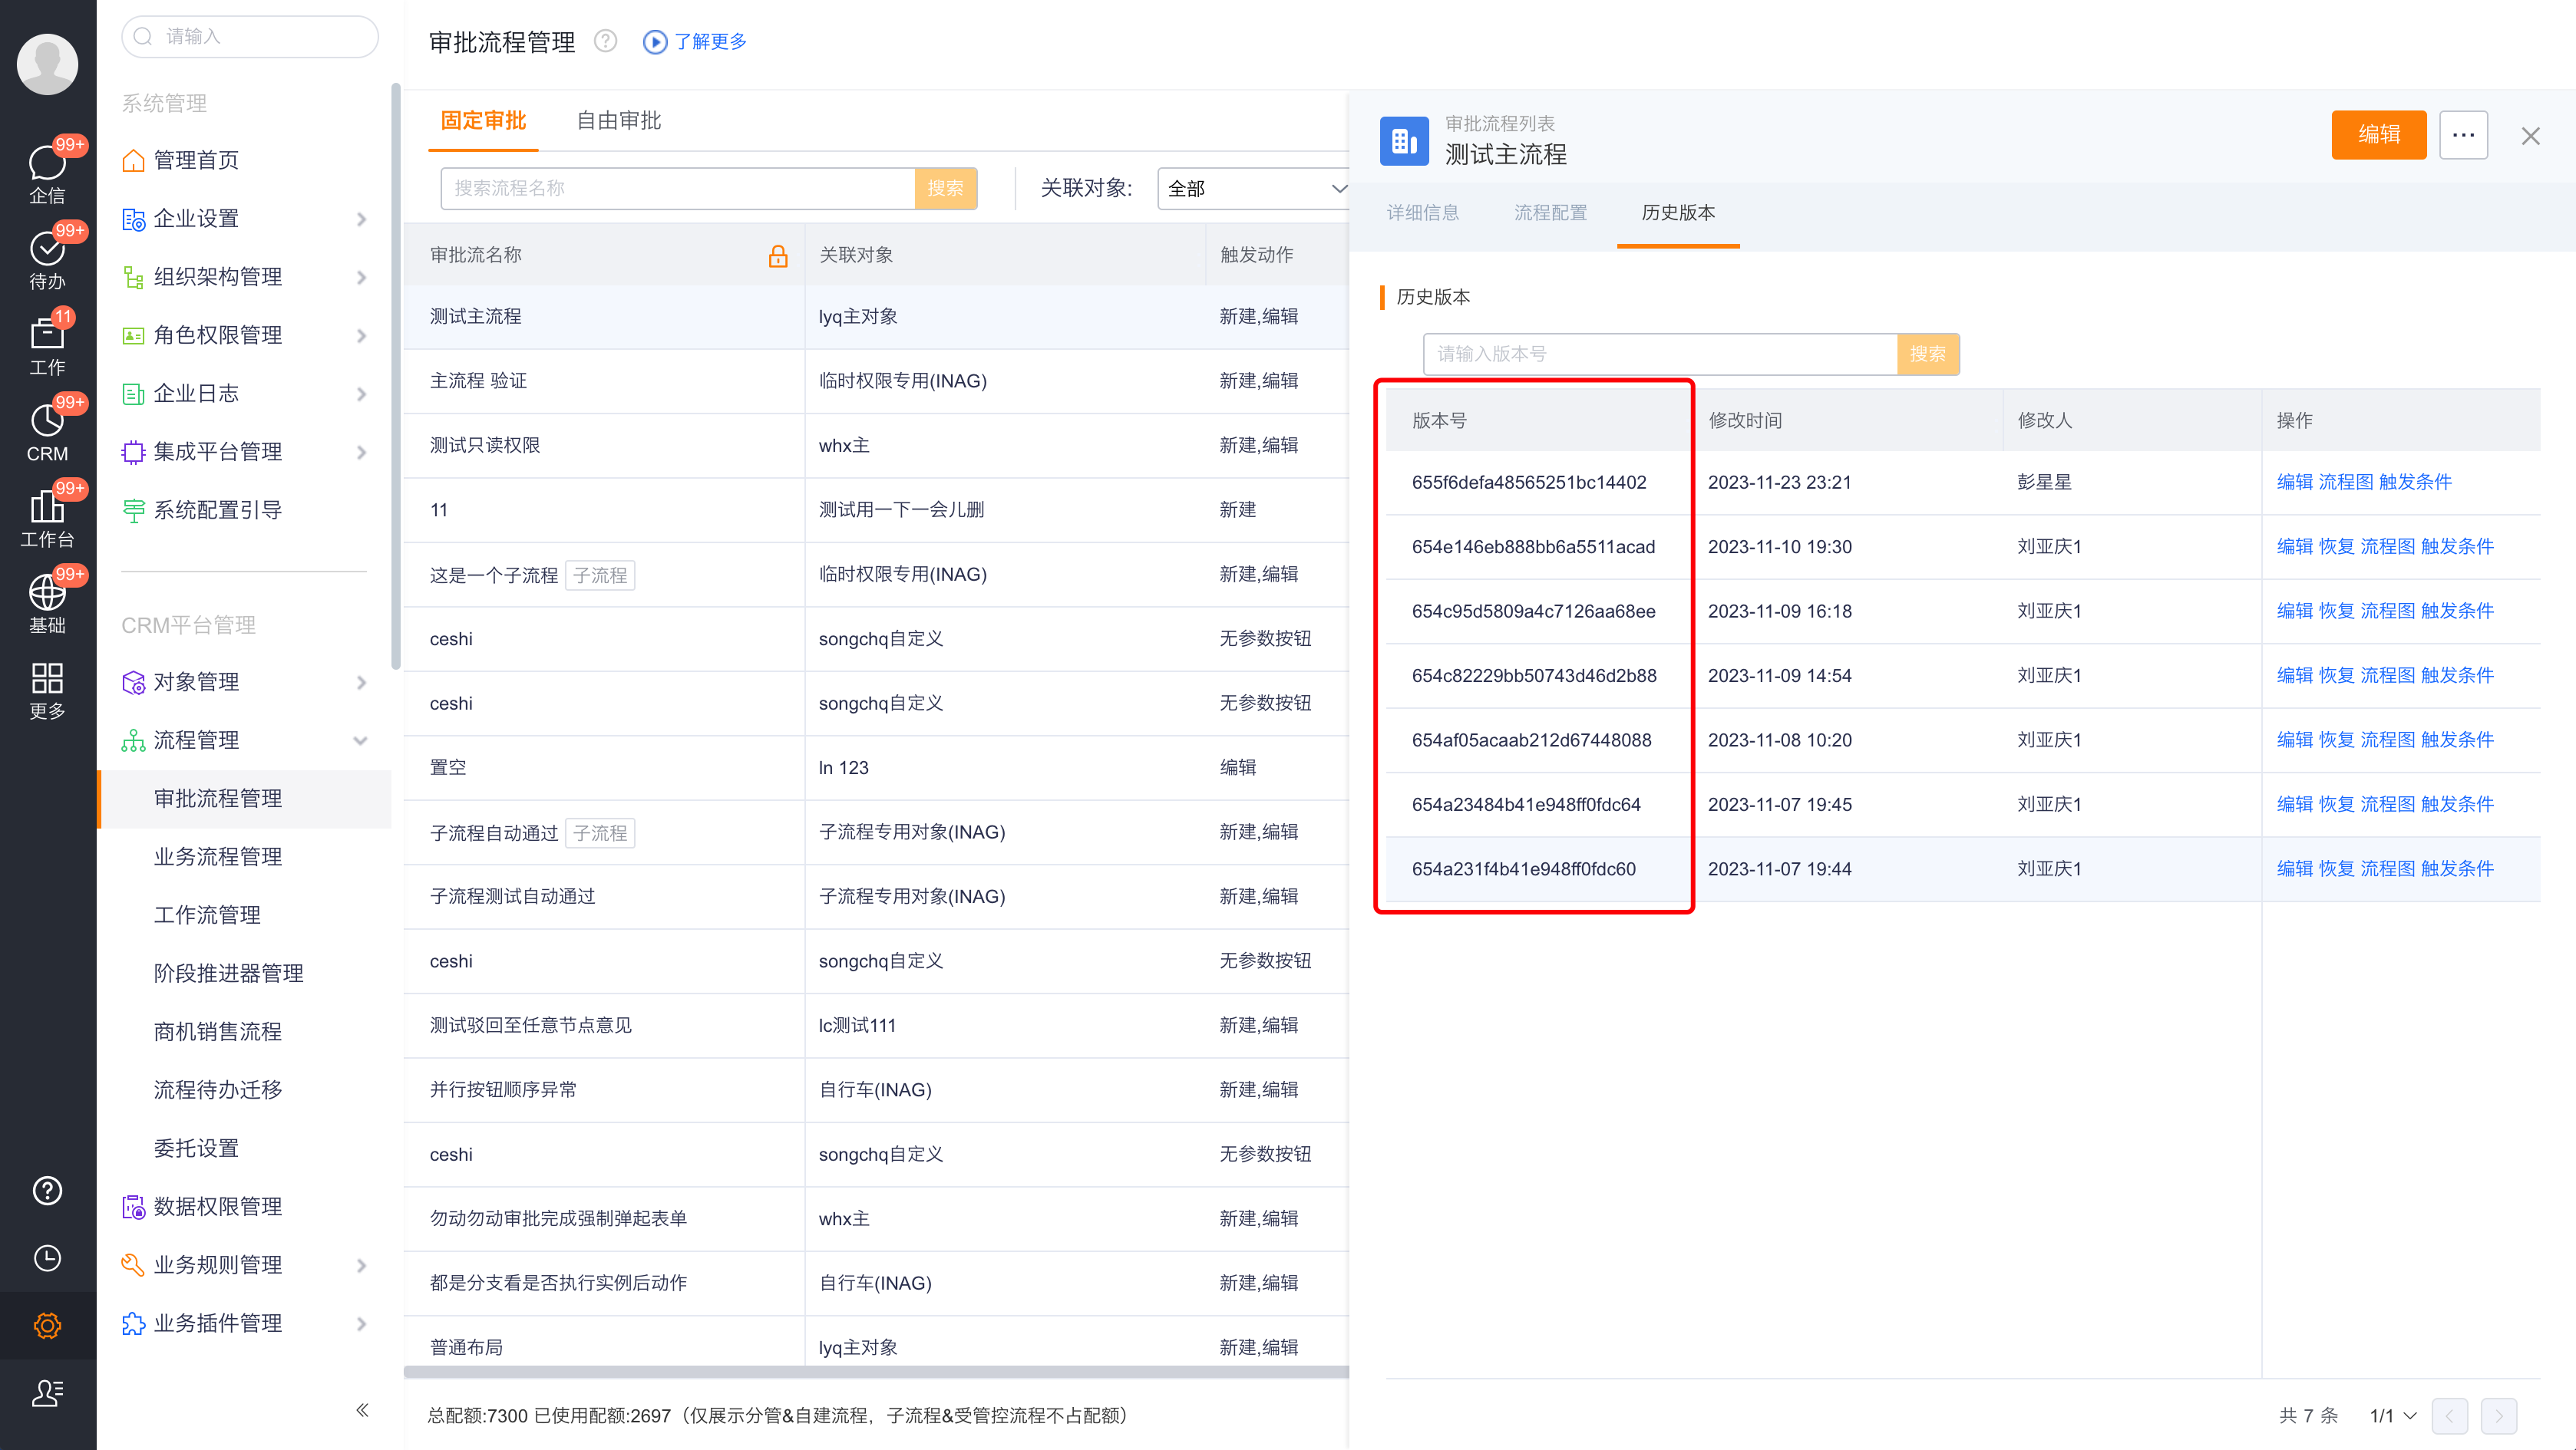This screenshot has width=2576, height=1450.
Task: Click the blue 审批流程列表 building icon
Action: tap(1404, 140)
